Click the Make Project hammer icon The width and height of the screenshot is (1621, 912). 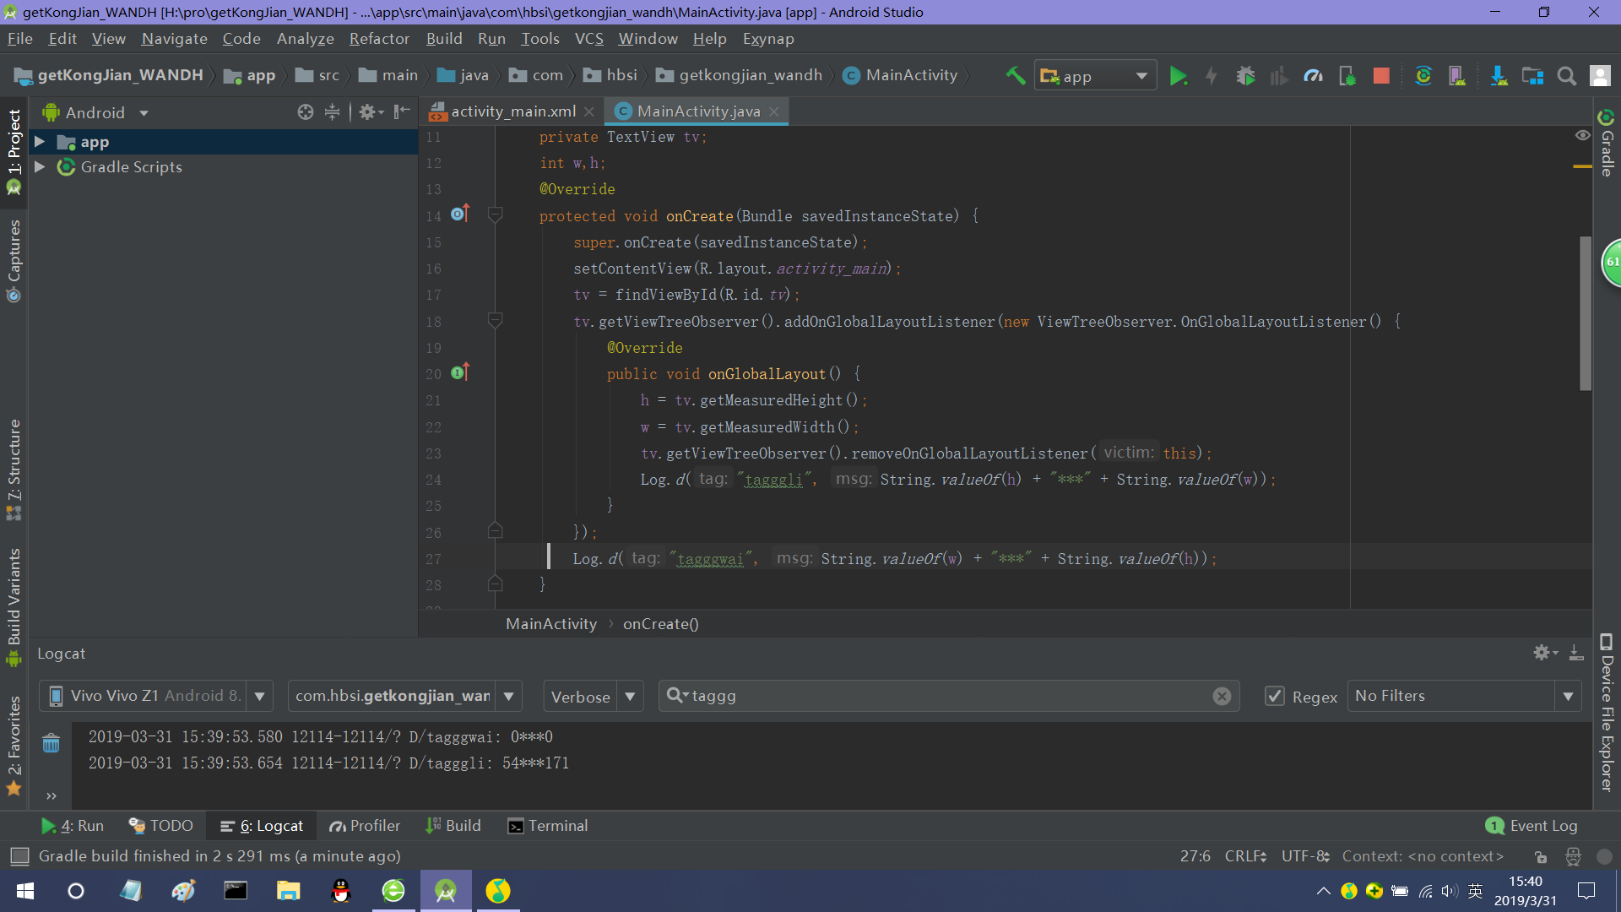point(1016,76)
